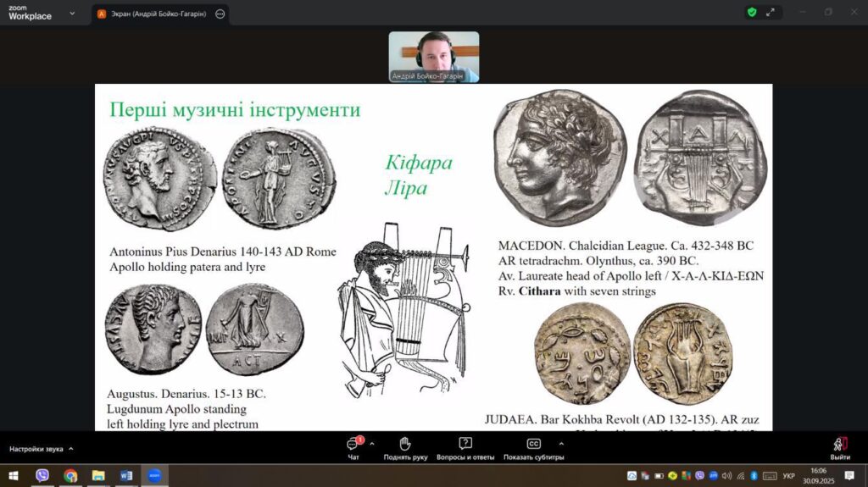The height and width of the screenshot is (487, 868).
Task: Switch keyboard language via УКР indicator
Action: coord(788,476)
